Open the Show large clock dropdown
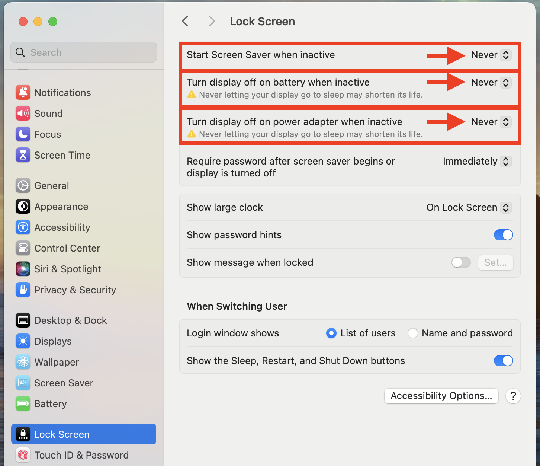The image size is (540, 466). pyautogui.click(x=469, y=208)
